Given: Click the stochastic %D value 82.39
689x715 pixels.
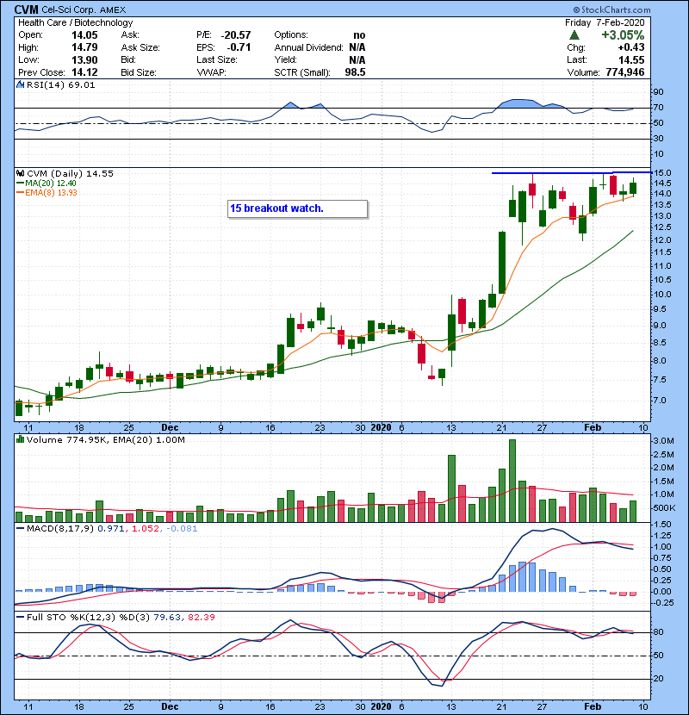Looking at the screenshot, I should coord(201,618).
